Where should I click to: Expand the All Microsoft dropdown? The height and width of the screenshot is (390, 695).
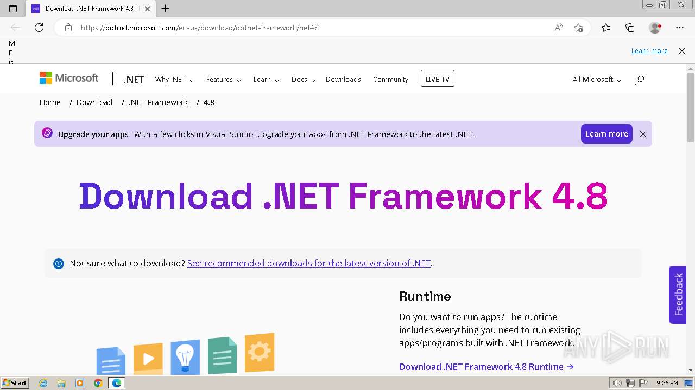597,80
